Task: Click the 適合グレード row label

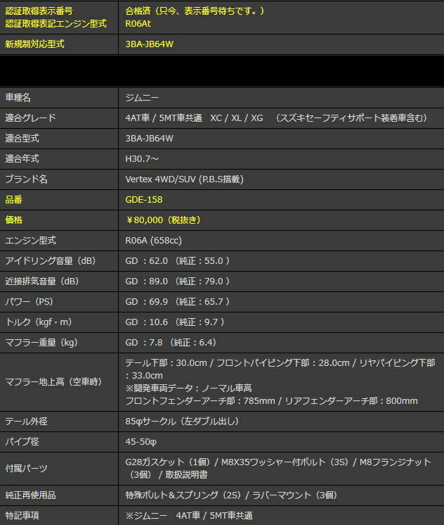Action: tap(30, 118)
